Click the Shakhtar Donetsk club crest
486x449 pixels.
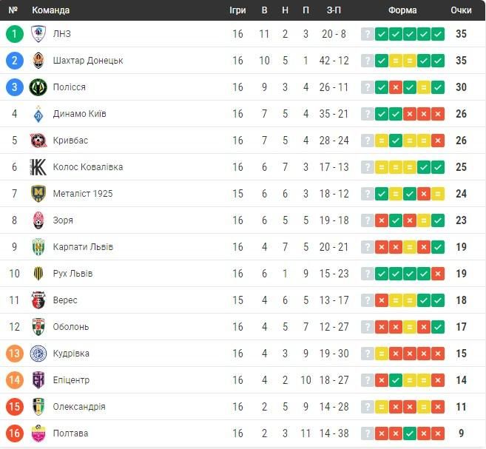[x=38, y=61]
